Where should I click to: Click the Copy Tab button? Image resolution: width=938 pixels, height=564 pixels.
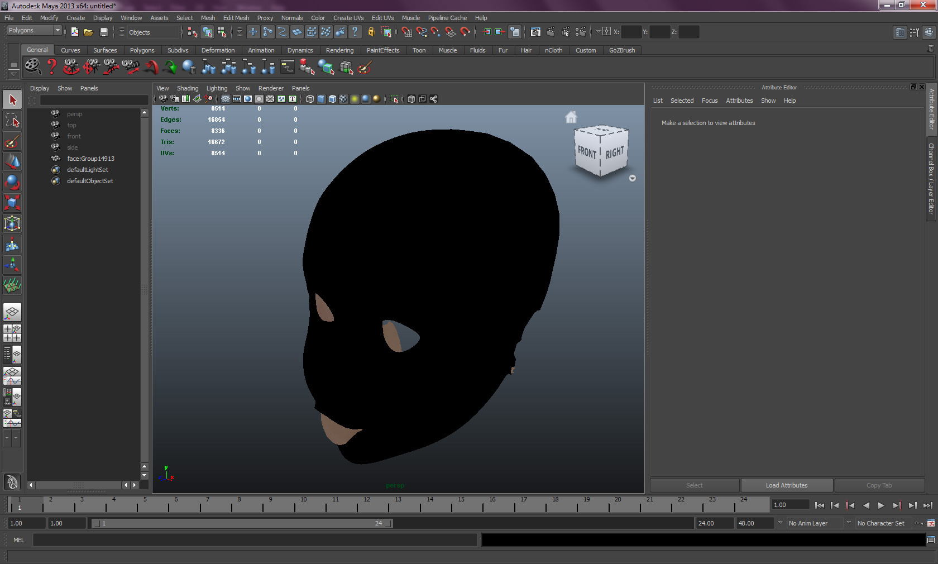879,485
